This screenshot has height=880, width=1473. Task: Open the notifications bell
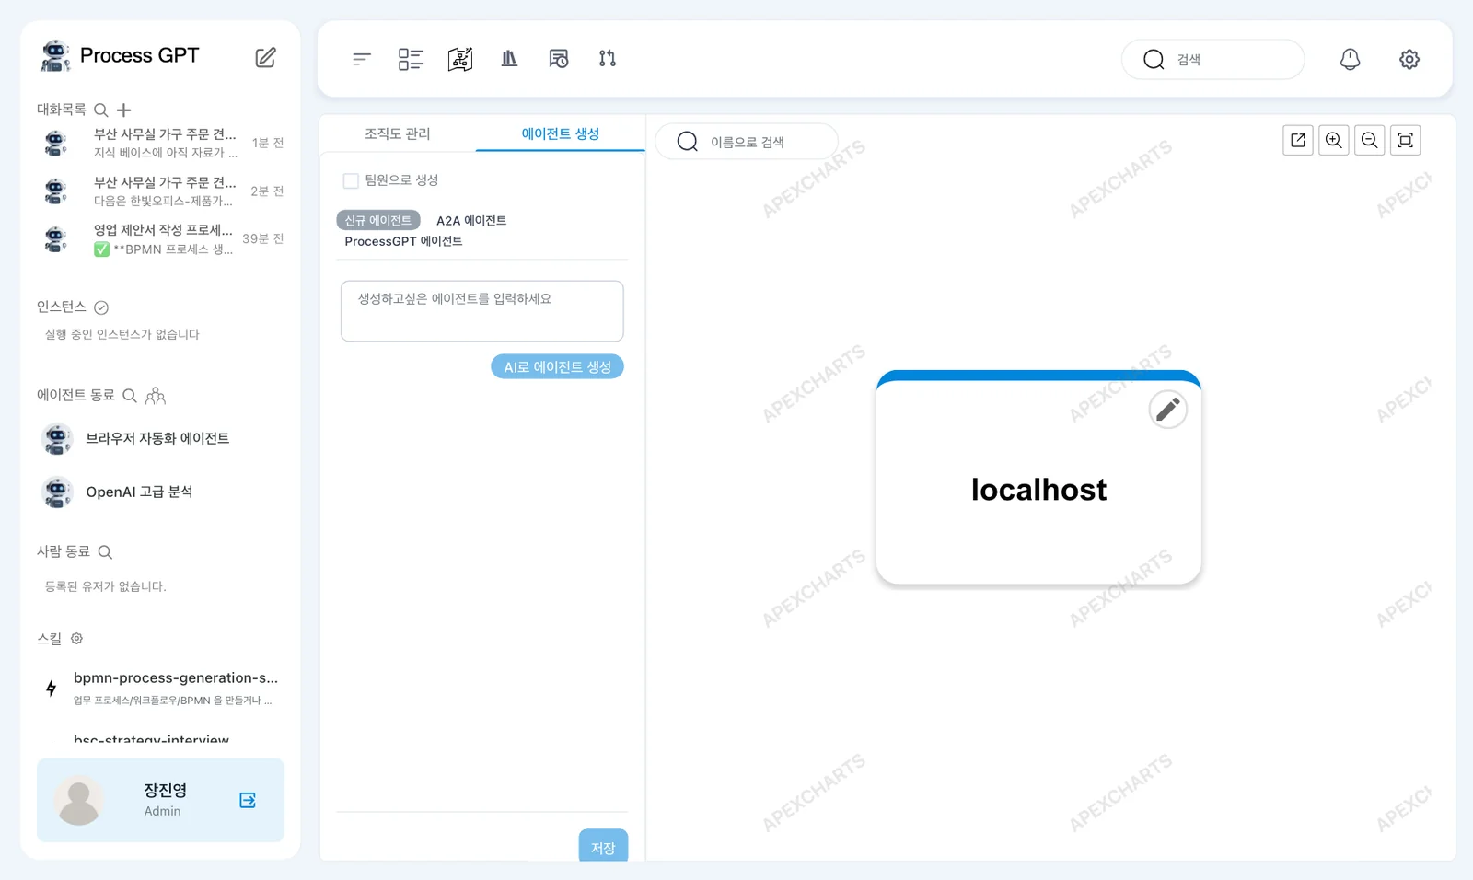[x=1350, y=59]
